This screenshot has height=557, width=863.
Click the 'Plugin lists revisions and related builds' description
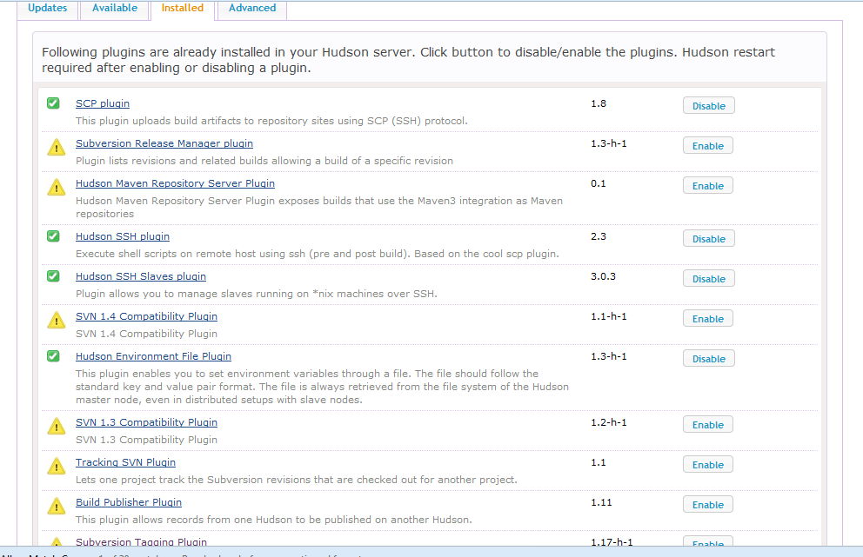264,161
